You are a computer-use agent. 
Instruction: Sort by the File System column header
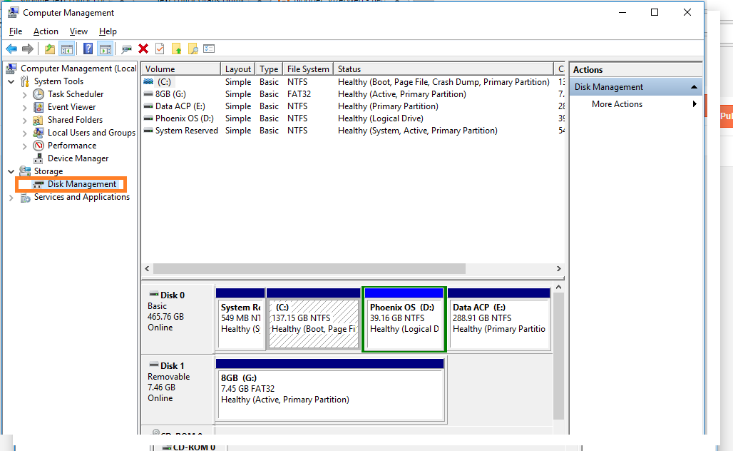[308, 69]
